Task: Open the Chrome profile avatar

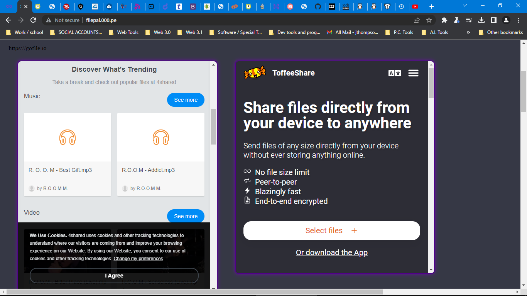Action: click(x=506, y=20)
